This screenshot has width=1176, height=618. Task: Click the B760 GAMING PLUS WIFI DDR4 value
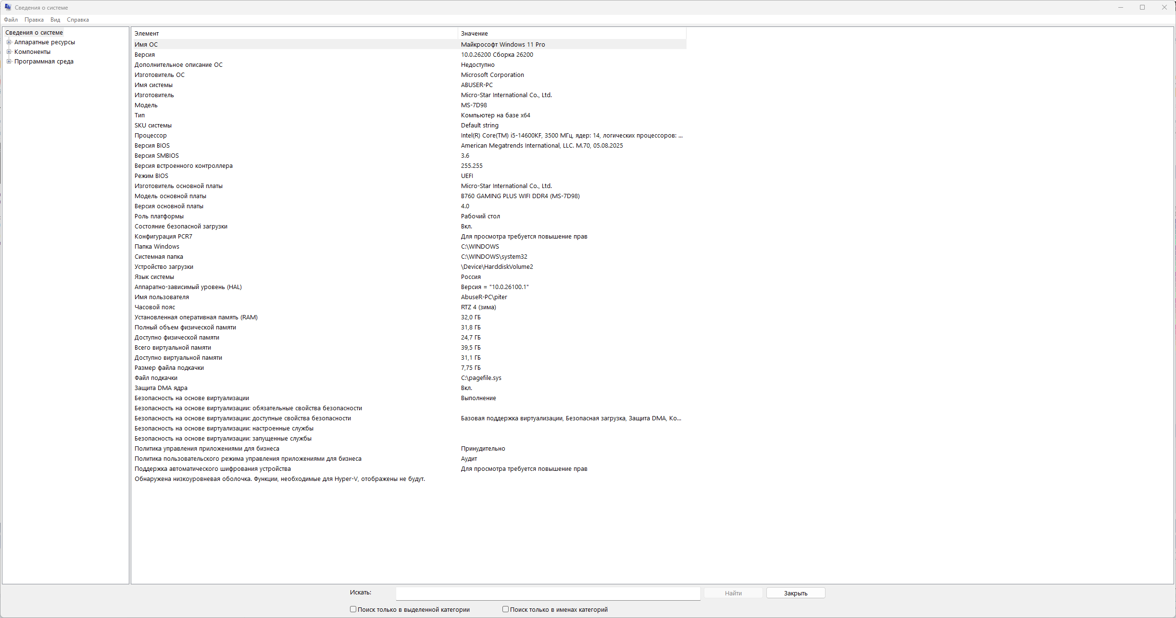pos(520,196)
